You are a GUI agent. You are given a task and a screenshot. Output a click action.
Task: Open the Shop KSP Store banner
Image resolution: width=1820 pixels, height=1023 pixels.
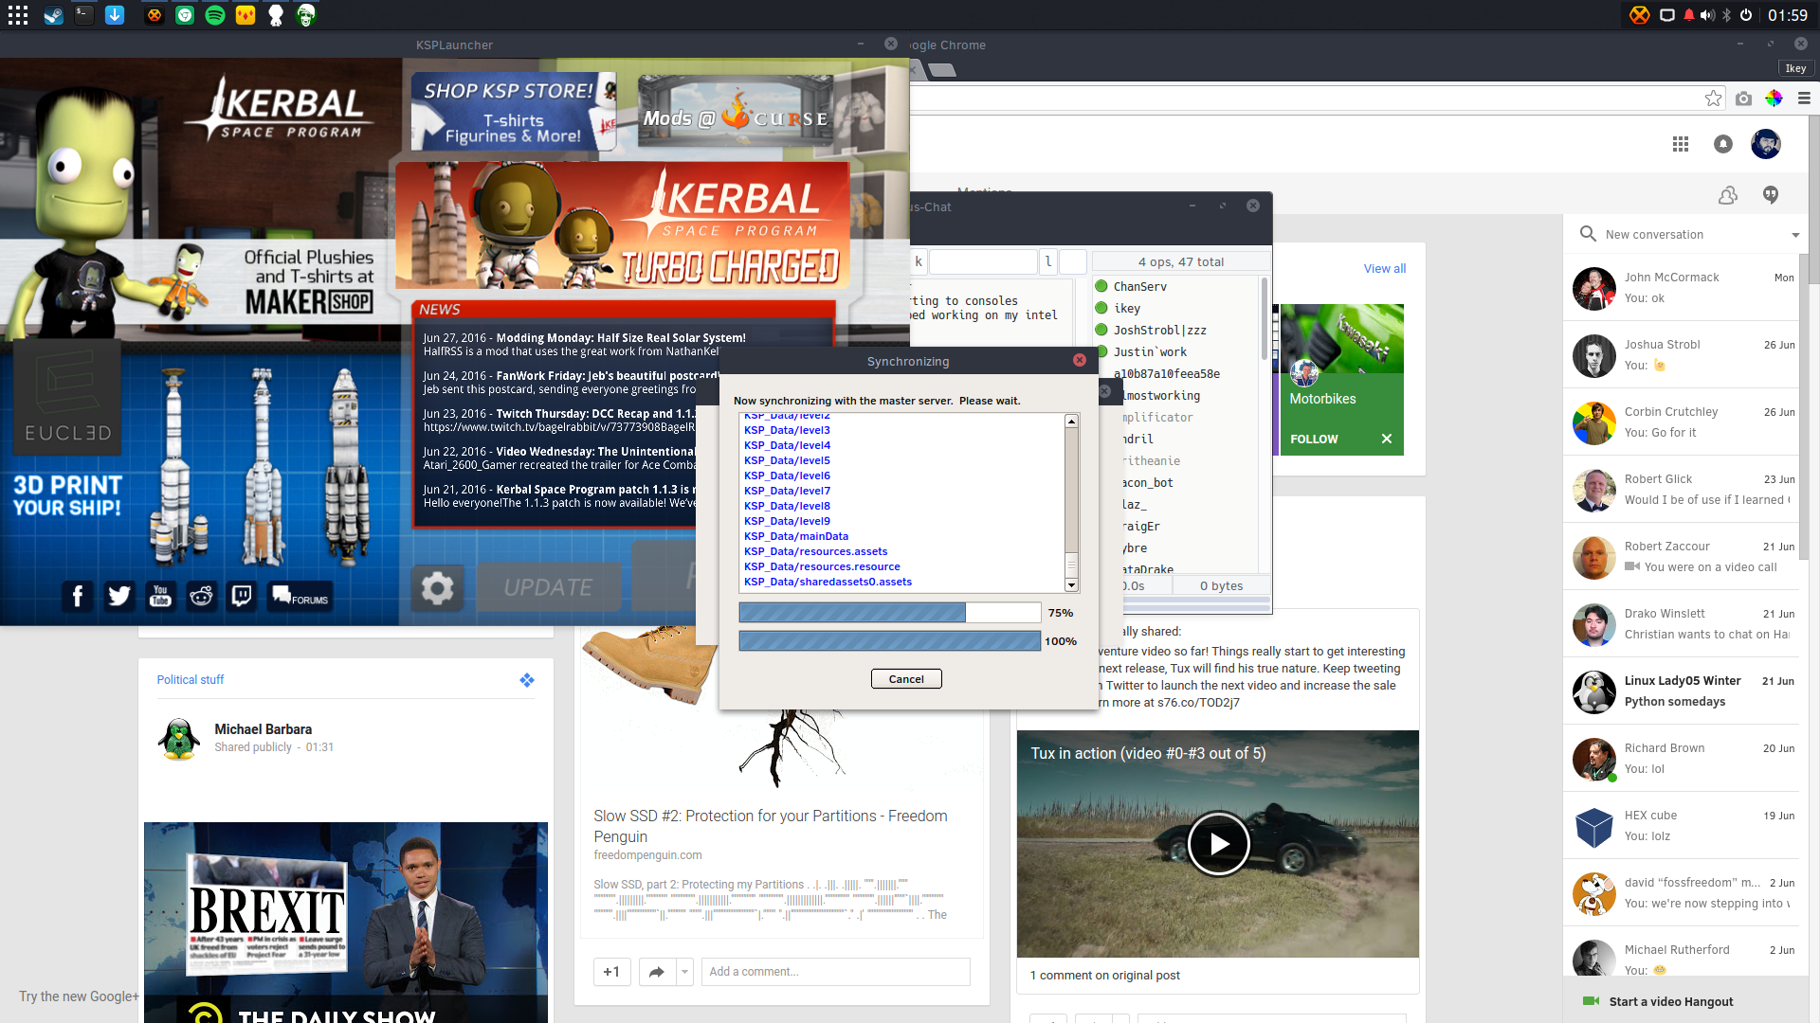(514, 112)
